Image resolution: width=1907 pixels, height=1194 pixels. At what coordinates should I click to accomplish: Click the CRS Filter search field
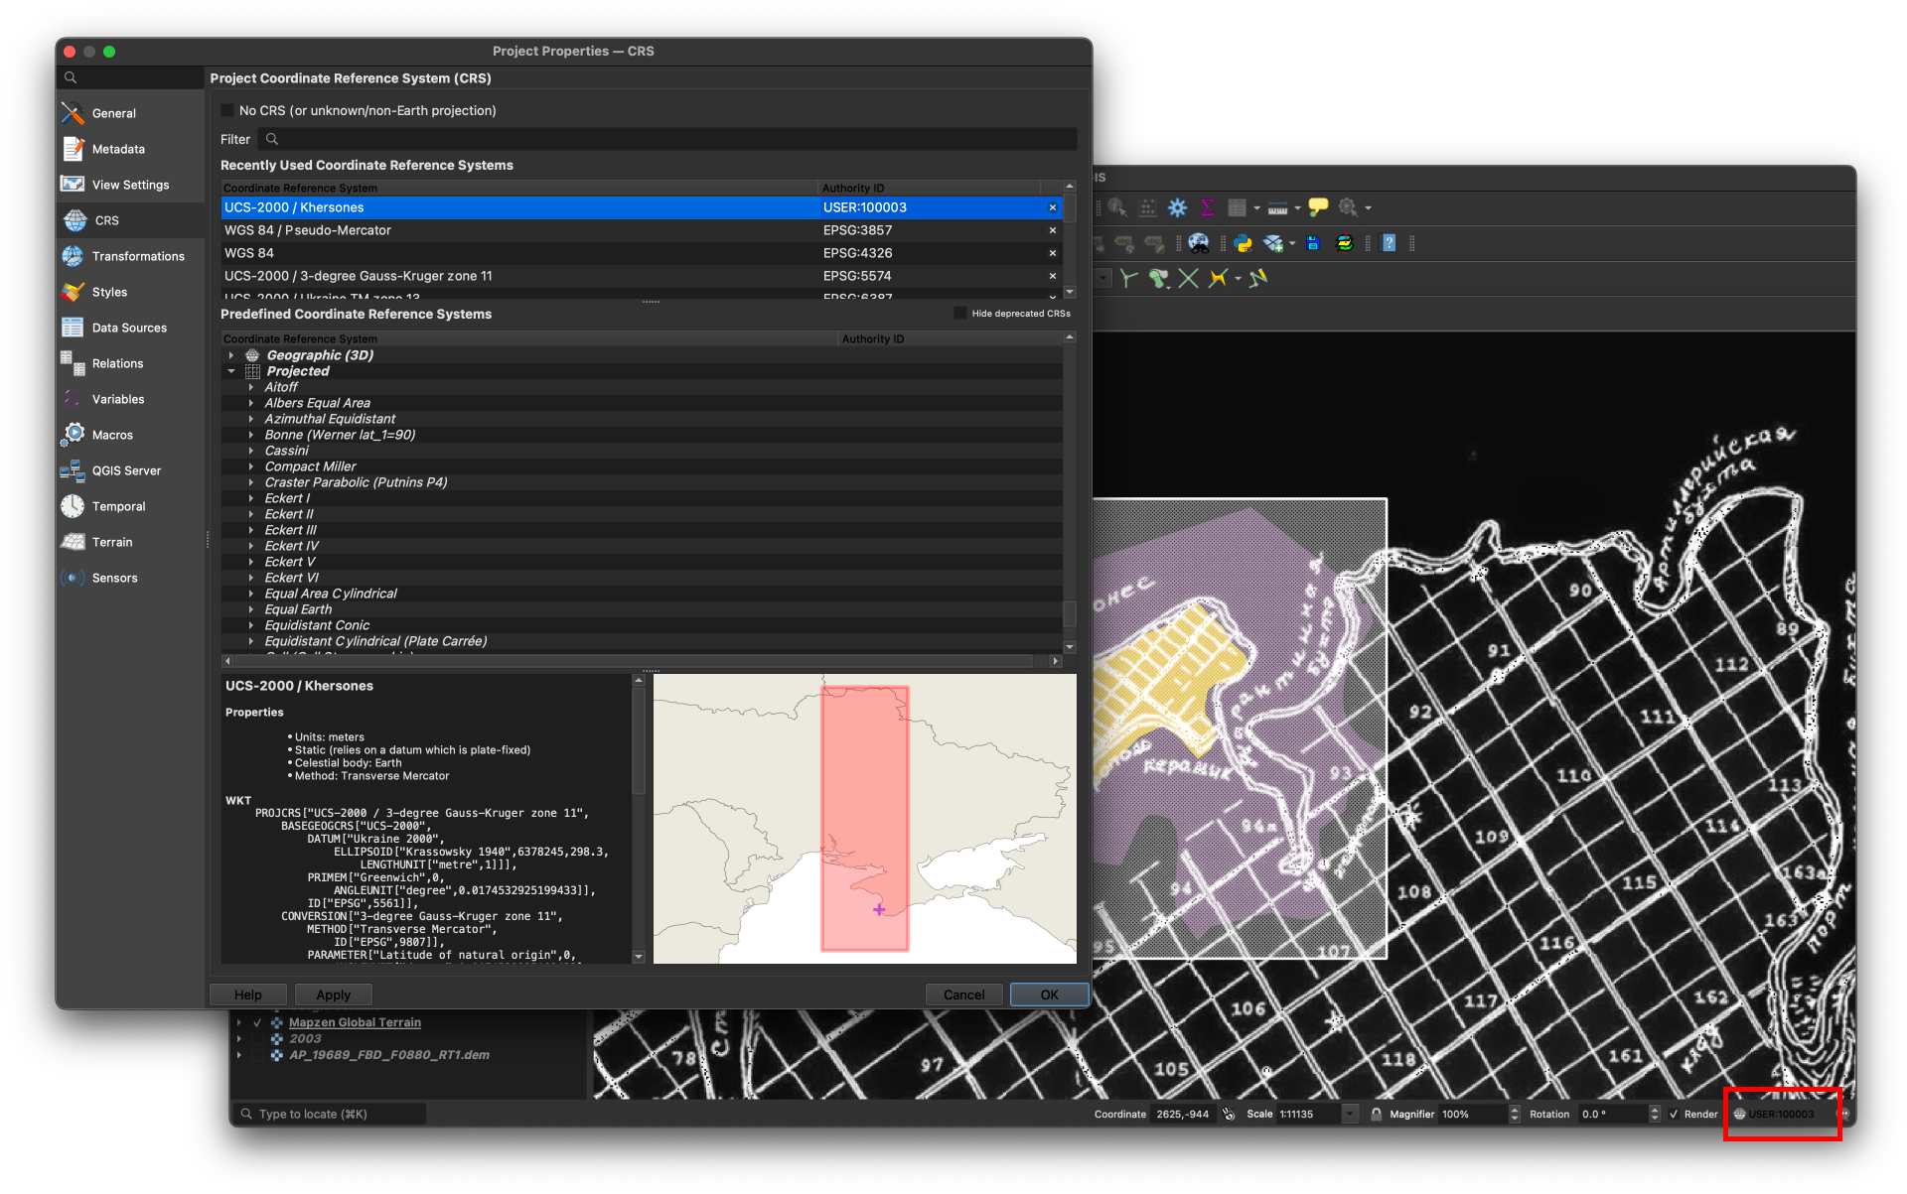(x=667, y=139)
